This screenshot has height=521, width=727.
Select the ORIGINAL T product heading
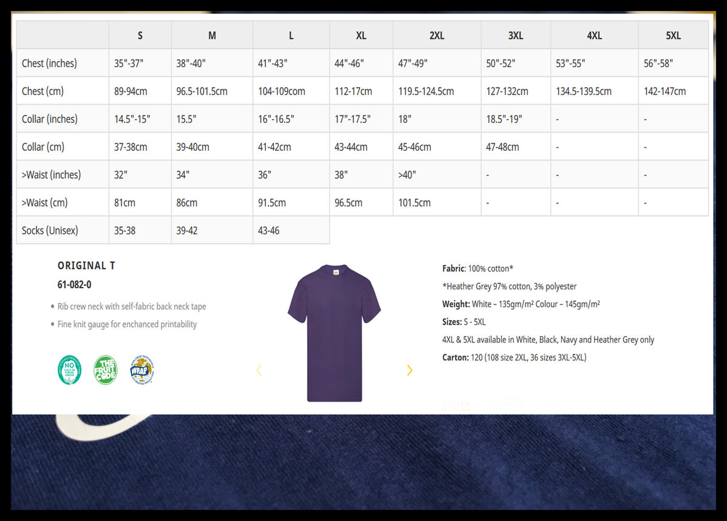pos(86,265)
